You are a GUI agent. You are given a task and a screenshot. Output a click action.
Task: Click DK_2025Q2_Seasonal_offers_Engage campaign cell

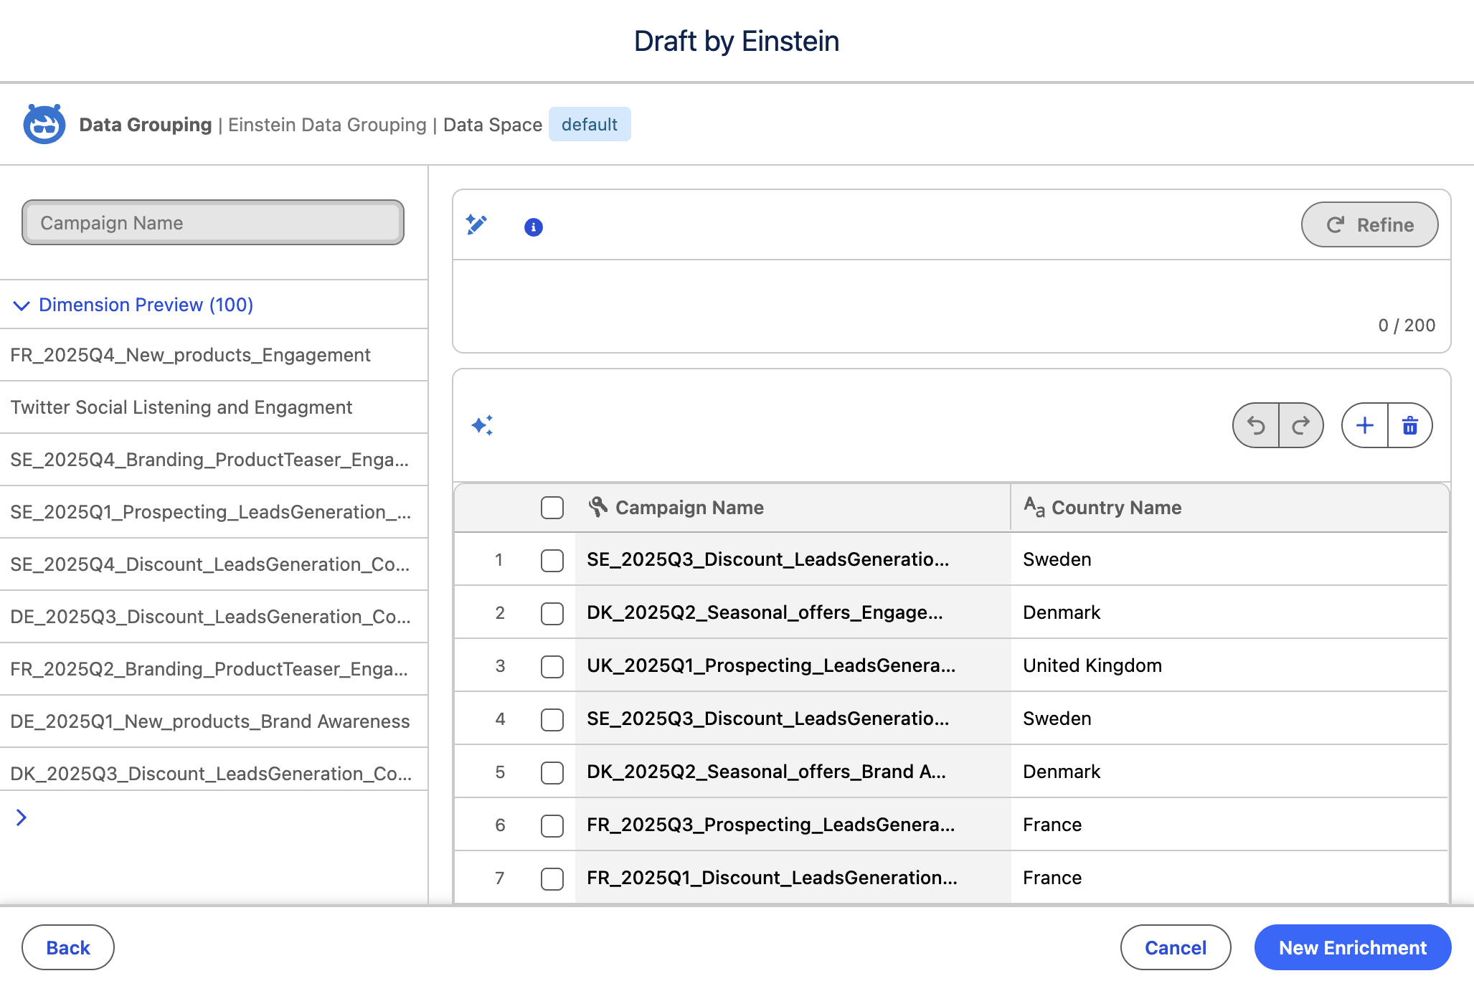coord(793,612)
